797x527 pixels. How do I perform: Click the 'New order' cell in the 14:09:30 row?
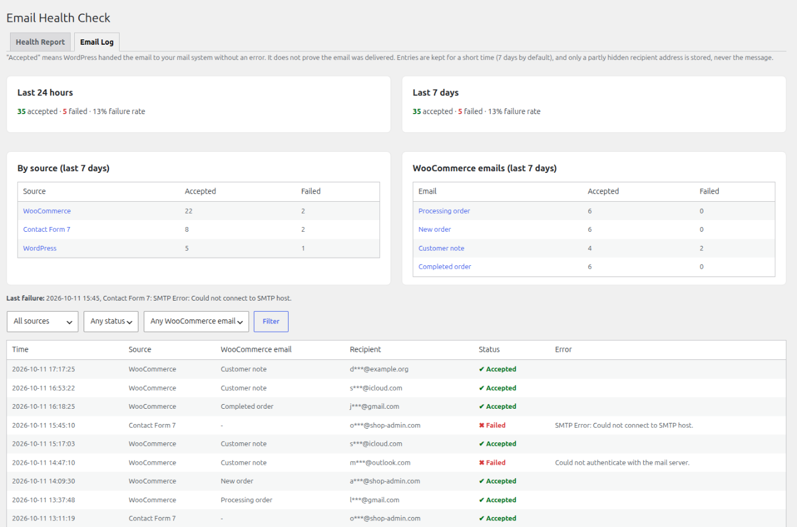[237, 481]
